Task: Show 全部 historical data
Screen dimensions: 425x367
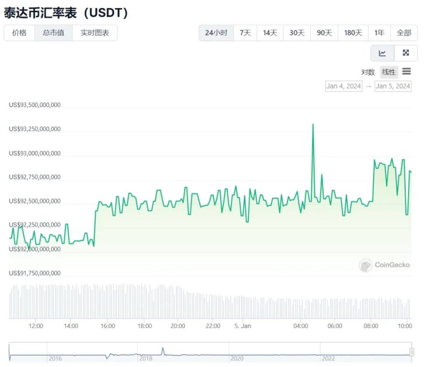Action: (x=404, y=33)
